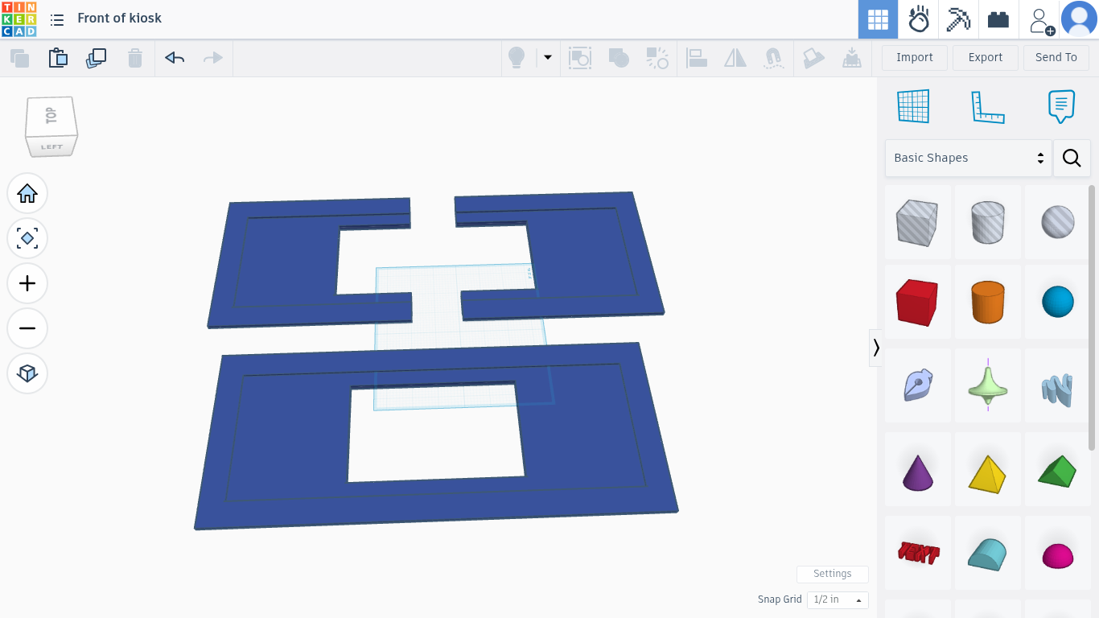Click the shapes panel scrollbar
Image resolution: width=1099 pixels, height=618 pixels.
coord(1092,318)
